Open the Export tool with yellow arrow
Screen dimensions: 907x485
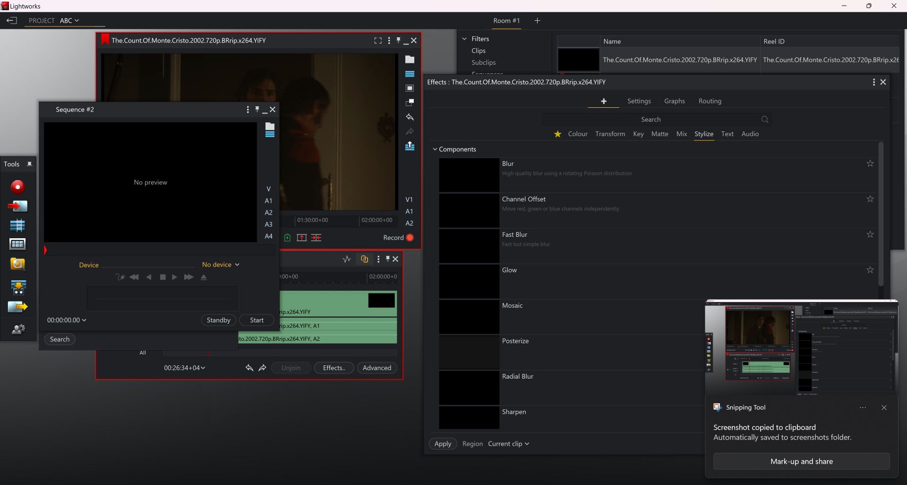[17, 307]
